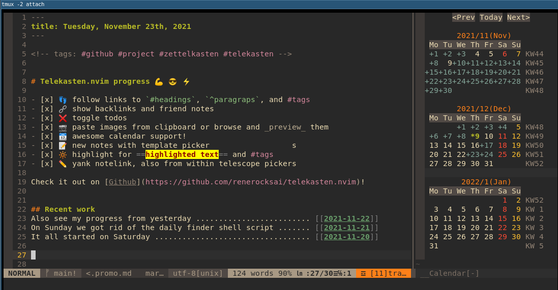The width and height of the screenshot is (558, 290).
Task: Toggle the [x] checkbox for follow links
Action: 47,100
